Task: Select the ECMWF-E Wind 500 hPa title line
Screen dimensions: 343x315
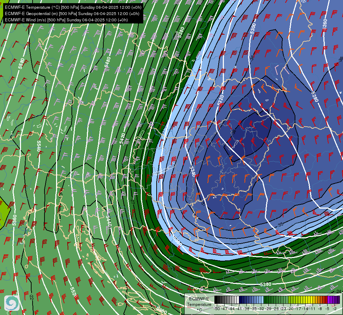Action: (66, 20)
